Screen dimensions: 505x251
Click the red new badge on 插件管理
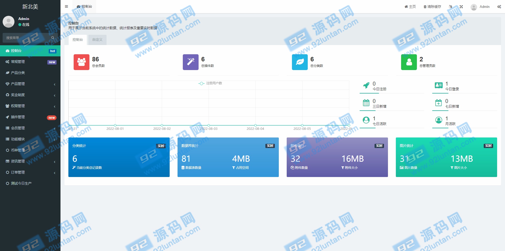coord(52,118)
